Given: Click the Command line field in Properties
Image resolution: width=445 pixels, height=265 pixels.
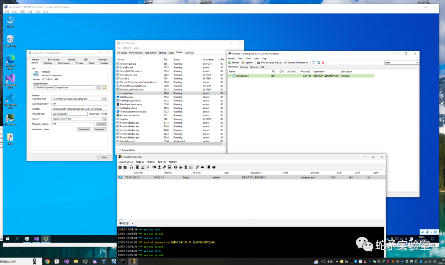Looking at the screenshot, I should 76,99.
